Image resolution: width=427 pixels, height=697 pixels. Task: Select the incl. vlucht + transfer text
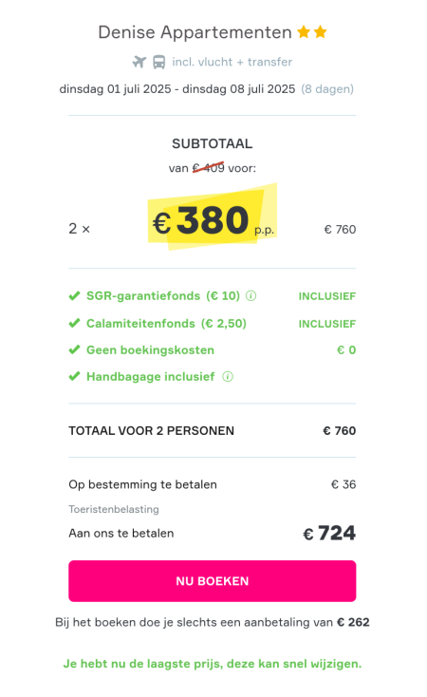232,62
